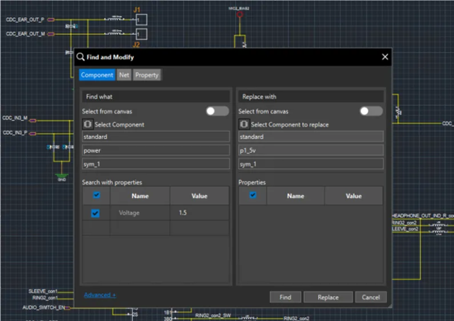Image resolution: width=454 pixels, height=321 pixels.
Task: Close the Find and Modify dialog
Action: (x=385, y=57)
